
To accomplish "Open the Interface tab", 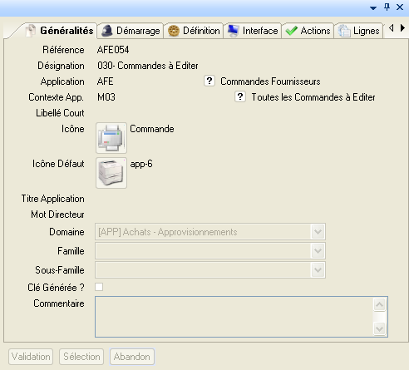I will 253,31.
